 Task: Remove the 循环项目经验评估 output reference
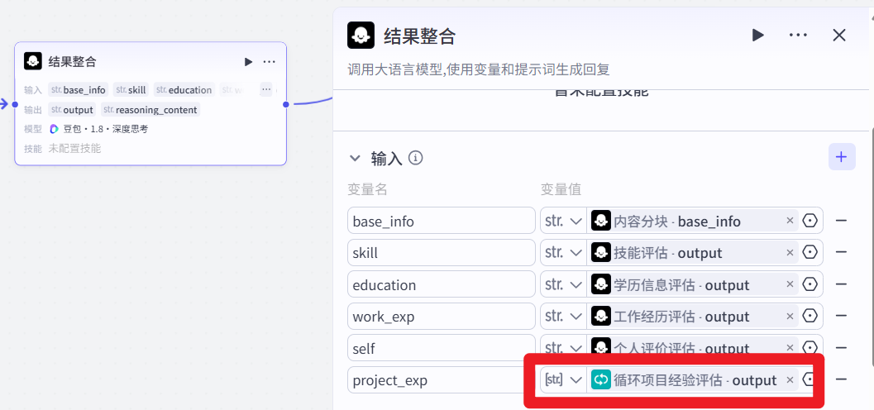point(790,380)
